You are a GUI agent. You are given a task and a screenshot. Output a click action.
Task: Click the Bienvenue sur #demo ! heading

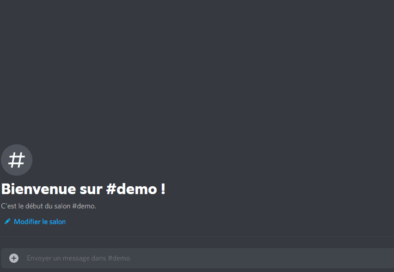83,189
